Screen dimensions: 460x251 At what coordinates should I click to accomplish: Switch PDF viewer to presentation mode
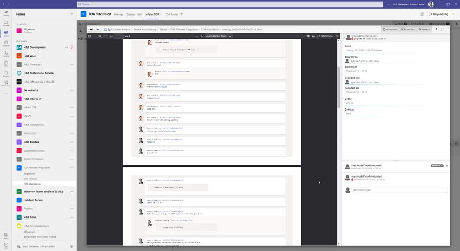308,36
